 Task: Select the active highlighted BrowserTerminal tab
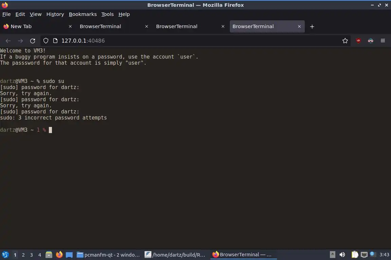pos(267,26)
